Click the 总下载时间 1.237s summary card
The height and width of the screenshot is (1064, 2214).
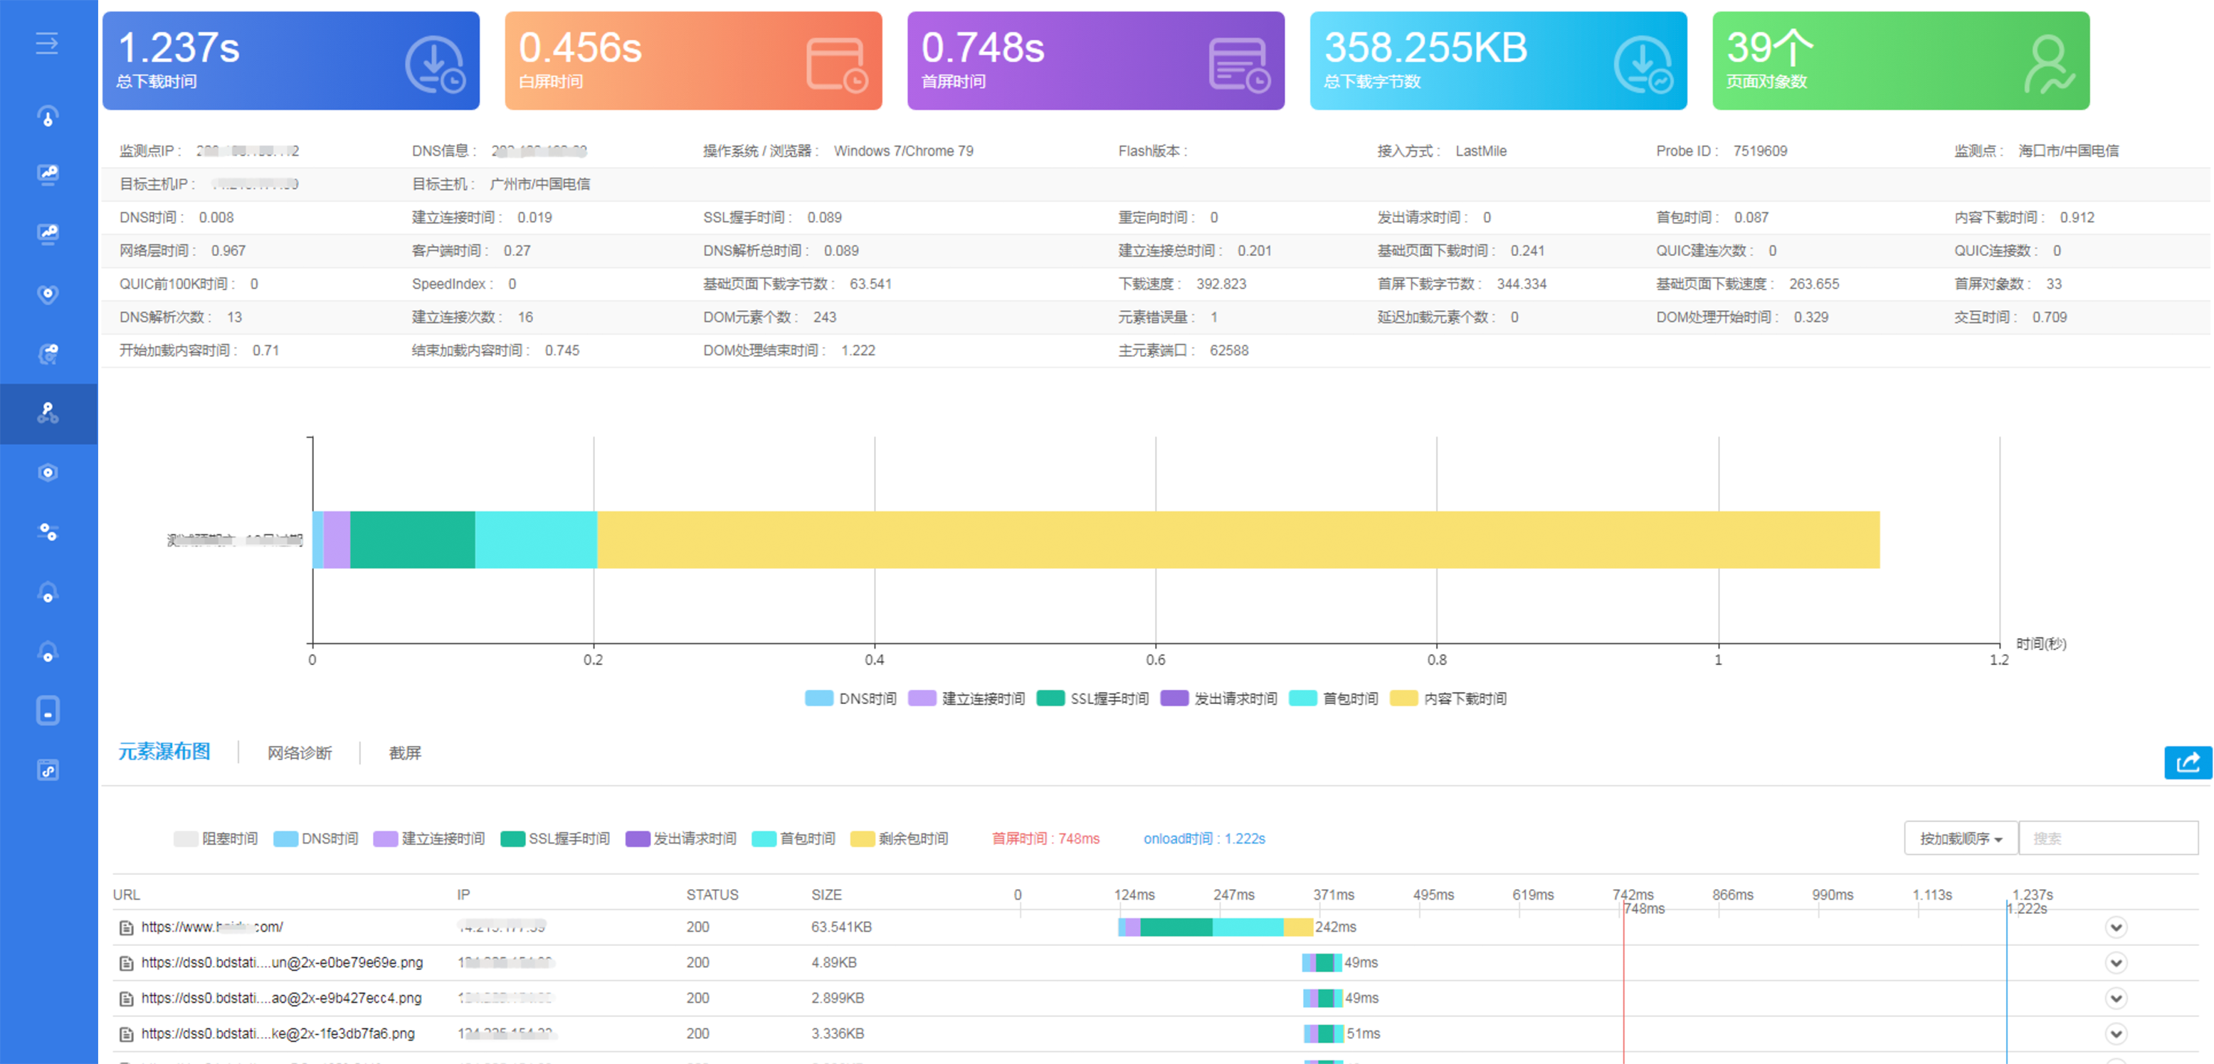[x=290, y=61]
